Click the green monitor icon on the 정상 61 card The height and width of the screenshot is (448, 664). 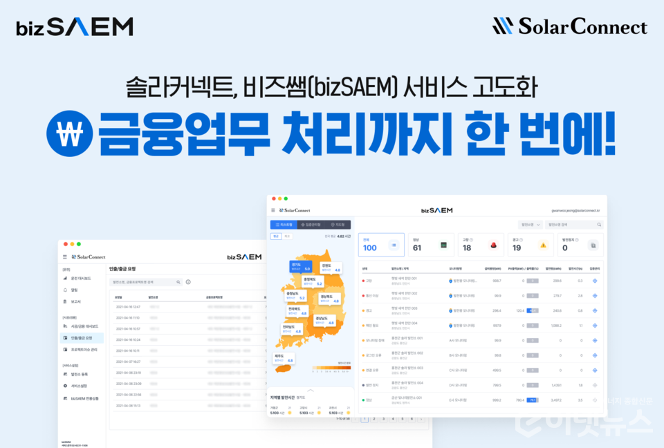pyautogui.click(x=442, y=245)
